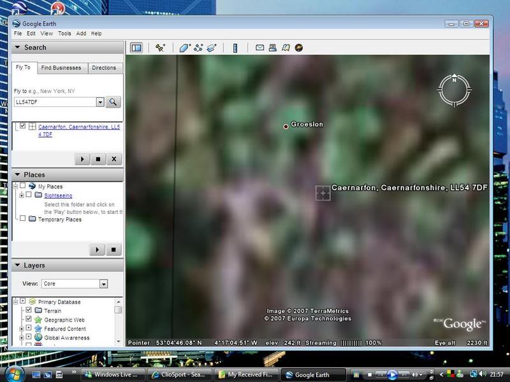Click the Global Awareness globe icon
Image resolution: width=510 pixels, height=382 pixels.
point(38,337)
